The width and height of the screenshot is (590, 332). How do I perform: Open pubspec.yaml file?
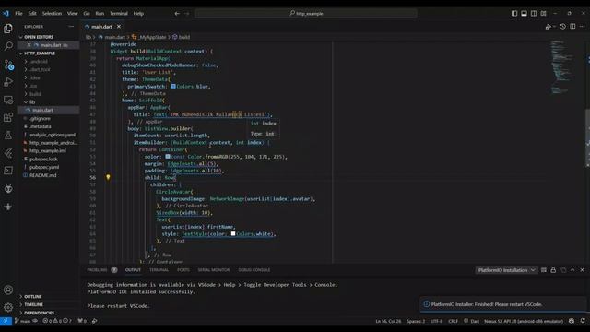point(44,167)
